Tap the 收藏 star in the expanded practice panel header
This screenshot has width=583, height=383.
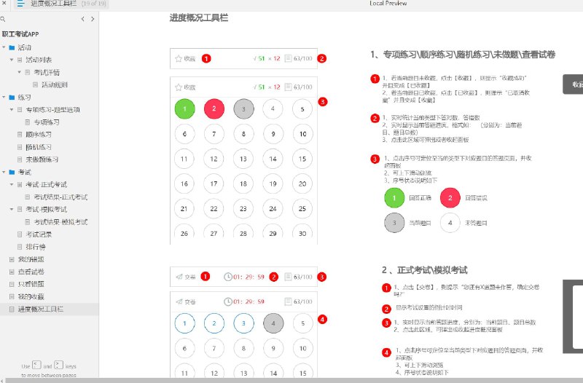(x=179, y=87)
